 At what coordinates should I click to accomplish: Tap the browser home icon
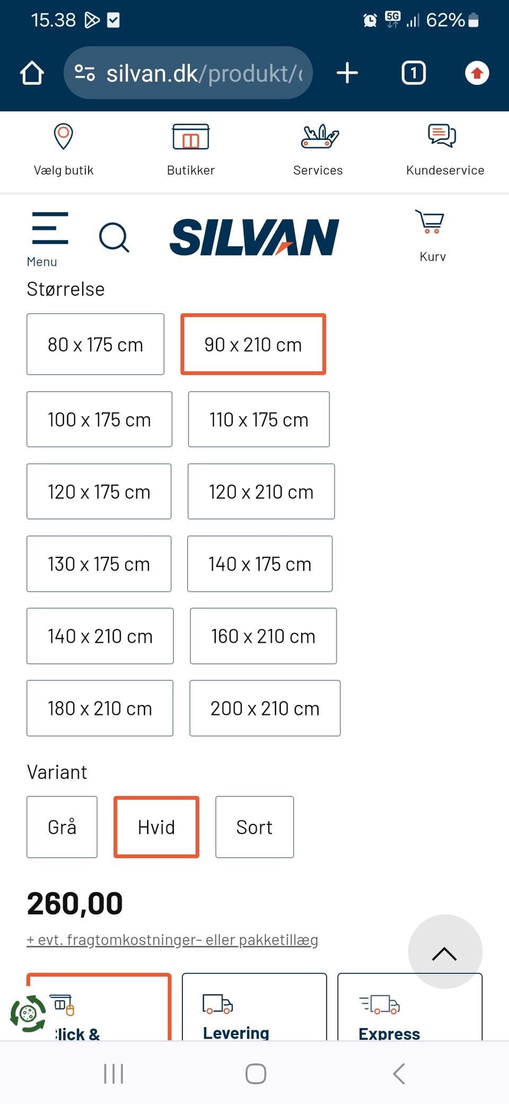[x=32, y=73]
